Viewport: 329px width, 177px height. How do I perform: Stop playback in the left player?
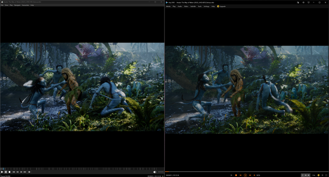pos(9,172)
